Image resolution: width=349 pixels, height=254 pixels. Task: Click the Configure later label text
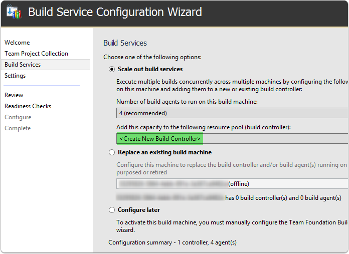pos(139,210)
